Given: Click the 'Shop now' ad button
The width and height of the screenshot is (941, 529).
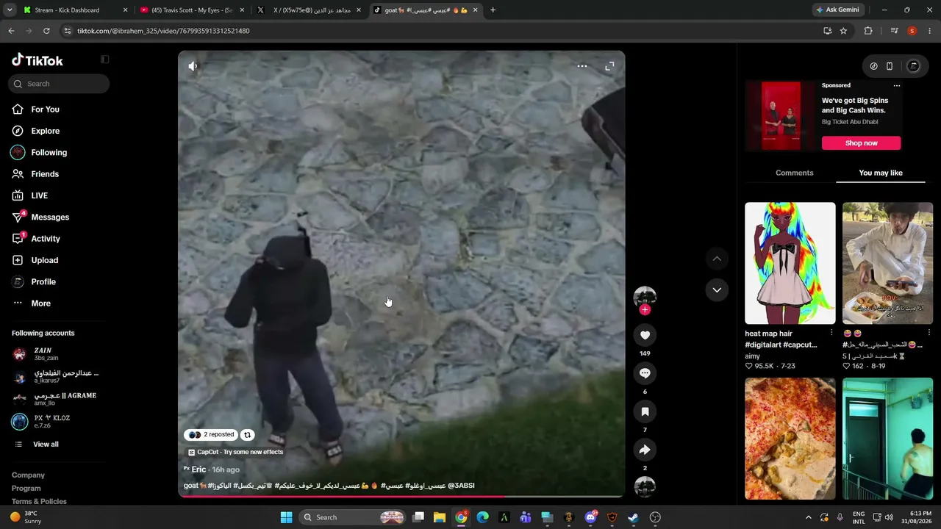Looking at the screenshot, I should (x=861, y=143).
